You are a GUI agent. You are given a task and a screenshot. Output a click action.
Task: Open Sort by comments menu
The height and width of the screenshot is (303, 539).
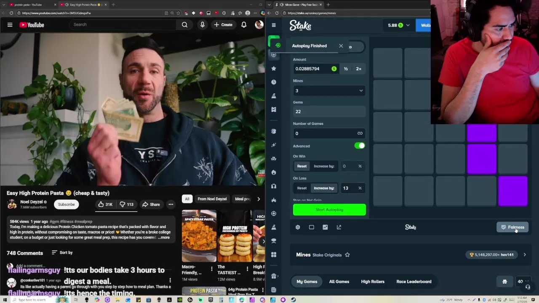(x=62, y=252)
